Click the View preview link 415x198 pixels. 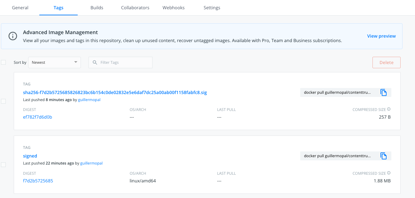(x=381, y=36)
